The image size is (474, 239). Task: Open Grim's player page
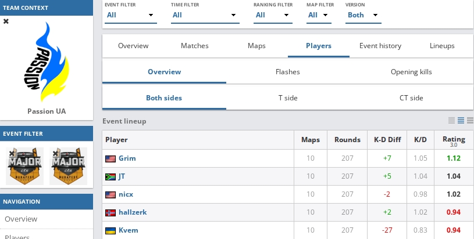[127, 158]
